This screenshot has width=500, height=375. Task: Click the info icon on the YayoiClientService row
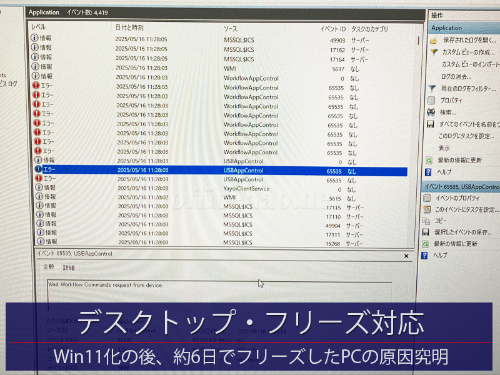point(39,187)
